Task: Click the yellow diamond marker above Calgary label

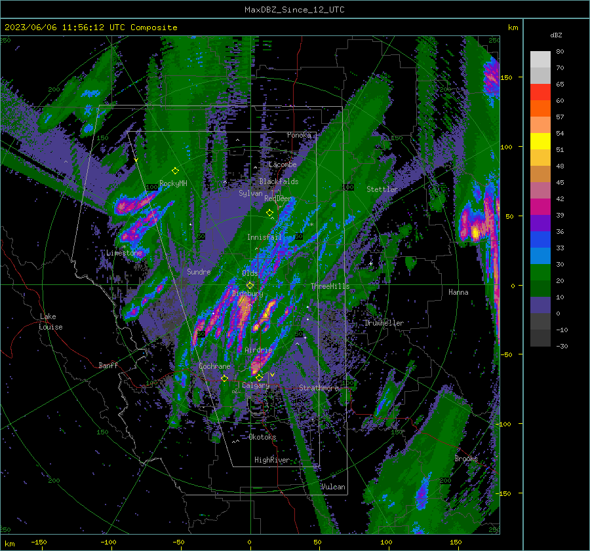Action: click(259, 377)
